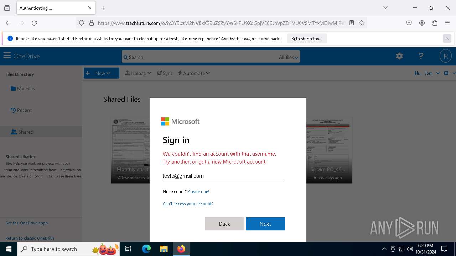Click the Firefox taskbar icon

pyautogui.click(x=181, y=249)
